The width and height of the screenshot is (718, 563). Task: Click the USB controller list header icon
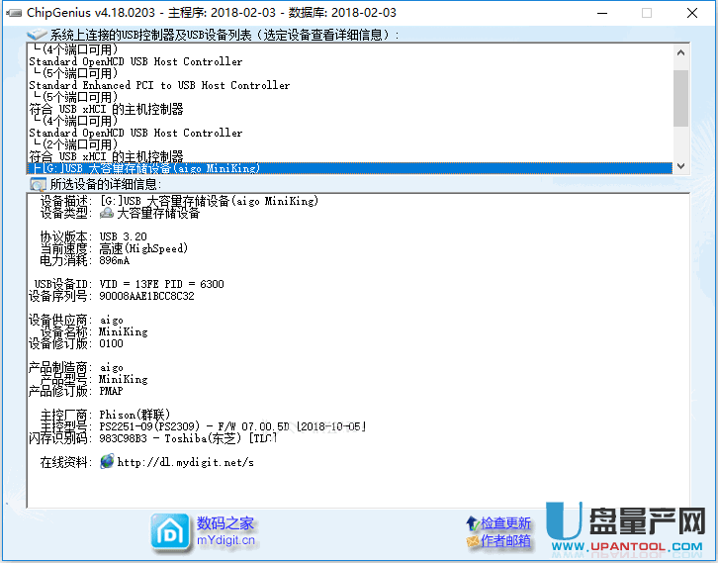point(37,35)
